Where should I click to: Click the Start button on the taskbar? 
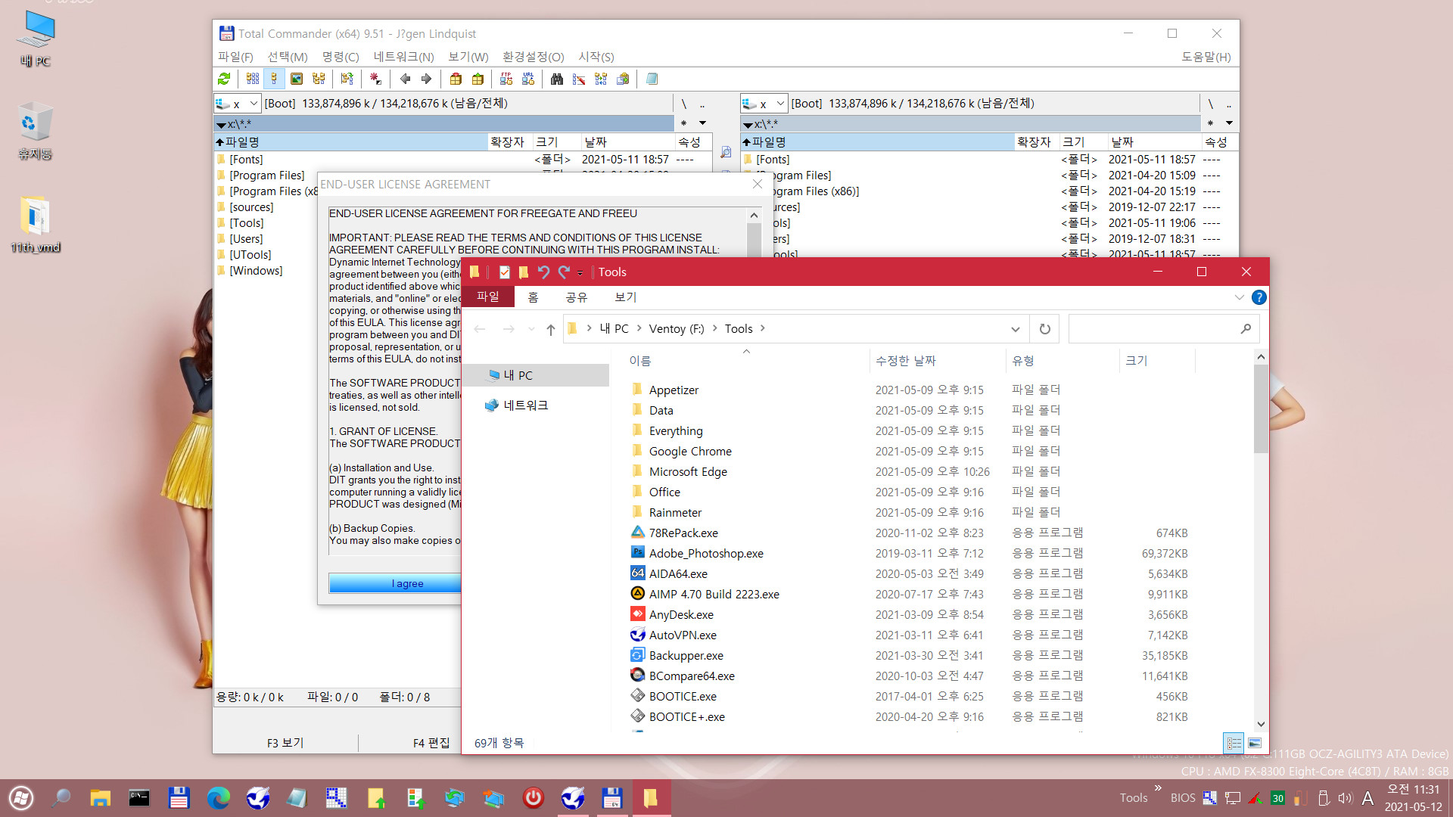coord(22,798)
